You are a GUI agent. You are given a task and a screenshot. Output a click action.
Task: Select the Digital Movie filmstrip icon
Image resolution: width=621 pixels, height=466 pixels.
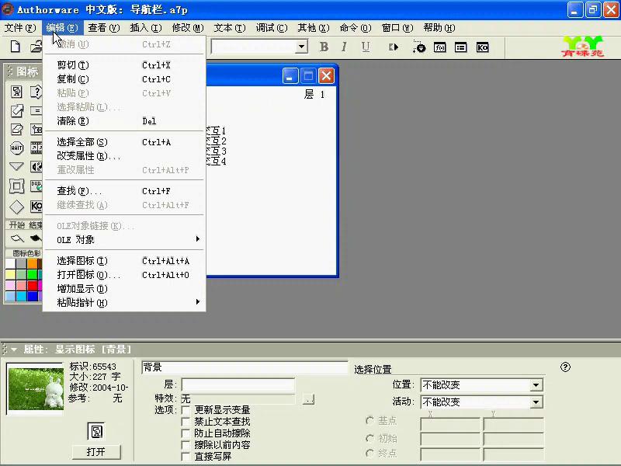pos(36,148)
